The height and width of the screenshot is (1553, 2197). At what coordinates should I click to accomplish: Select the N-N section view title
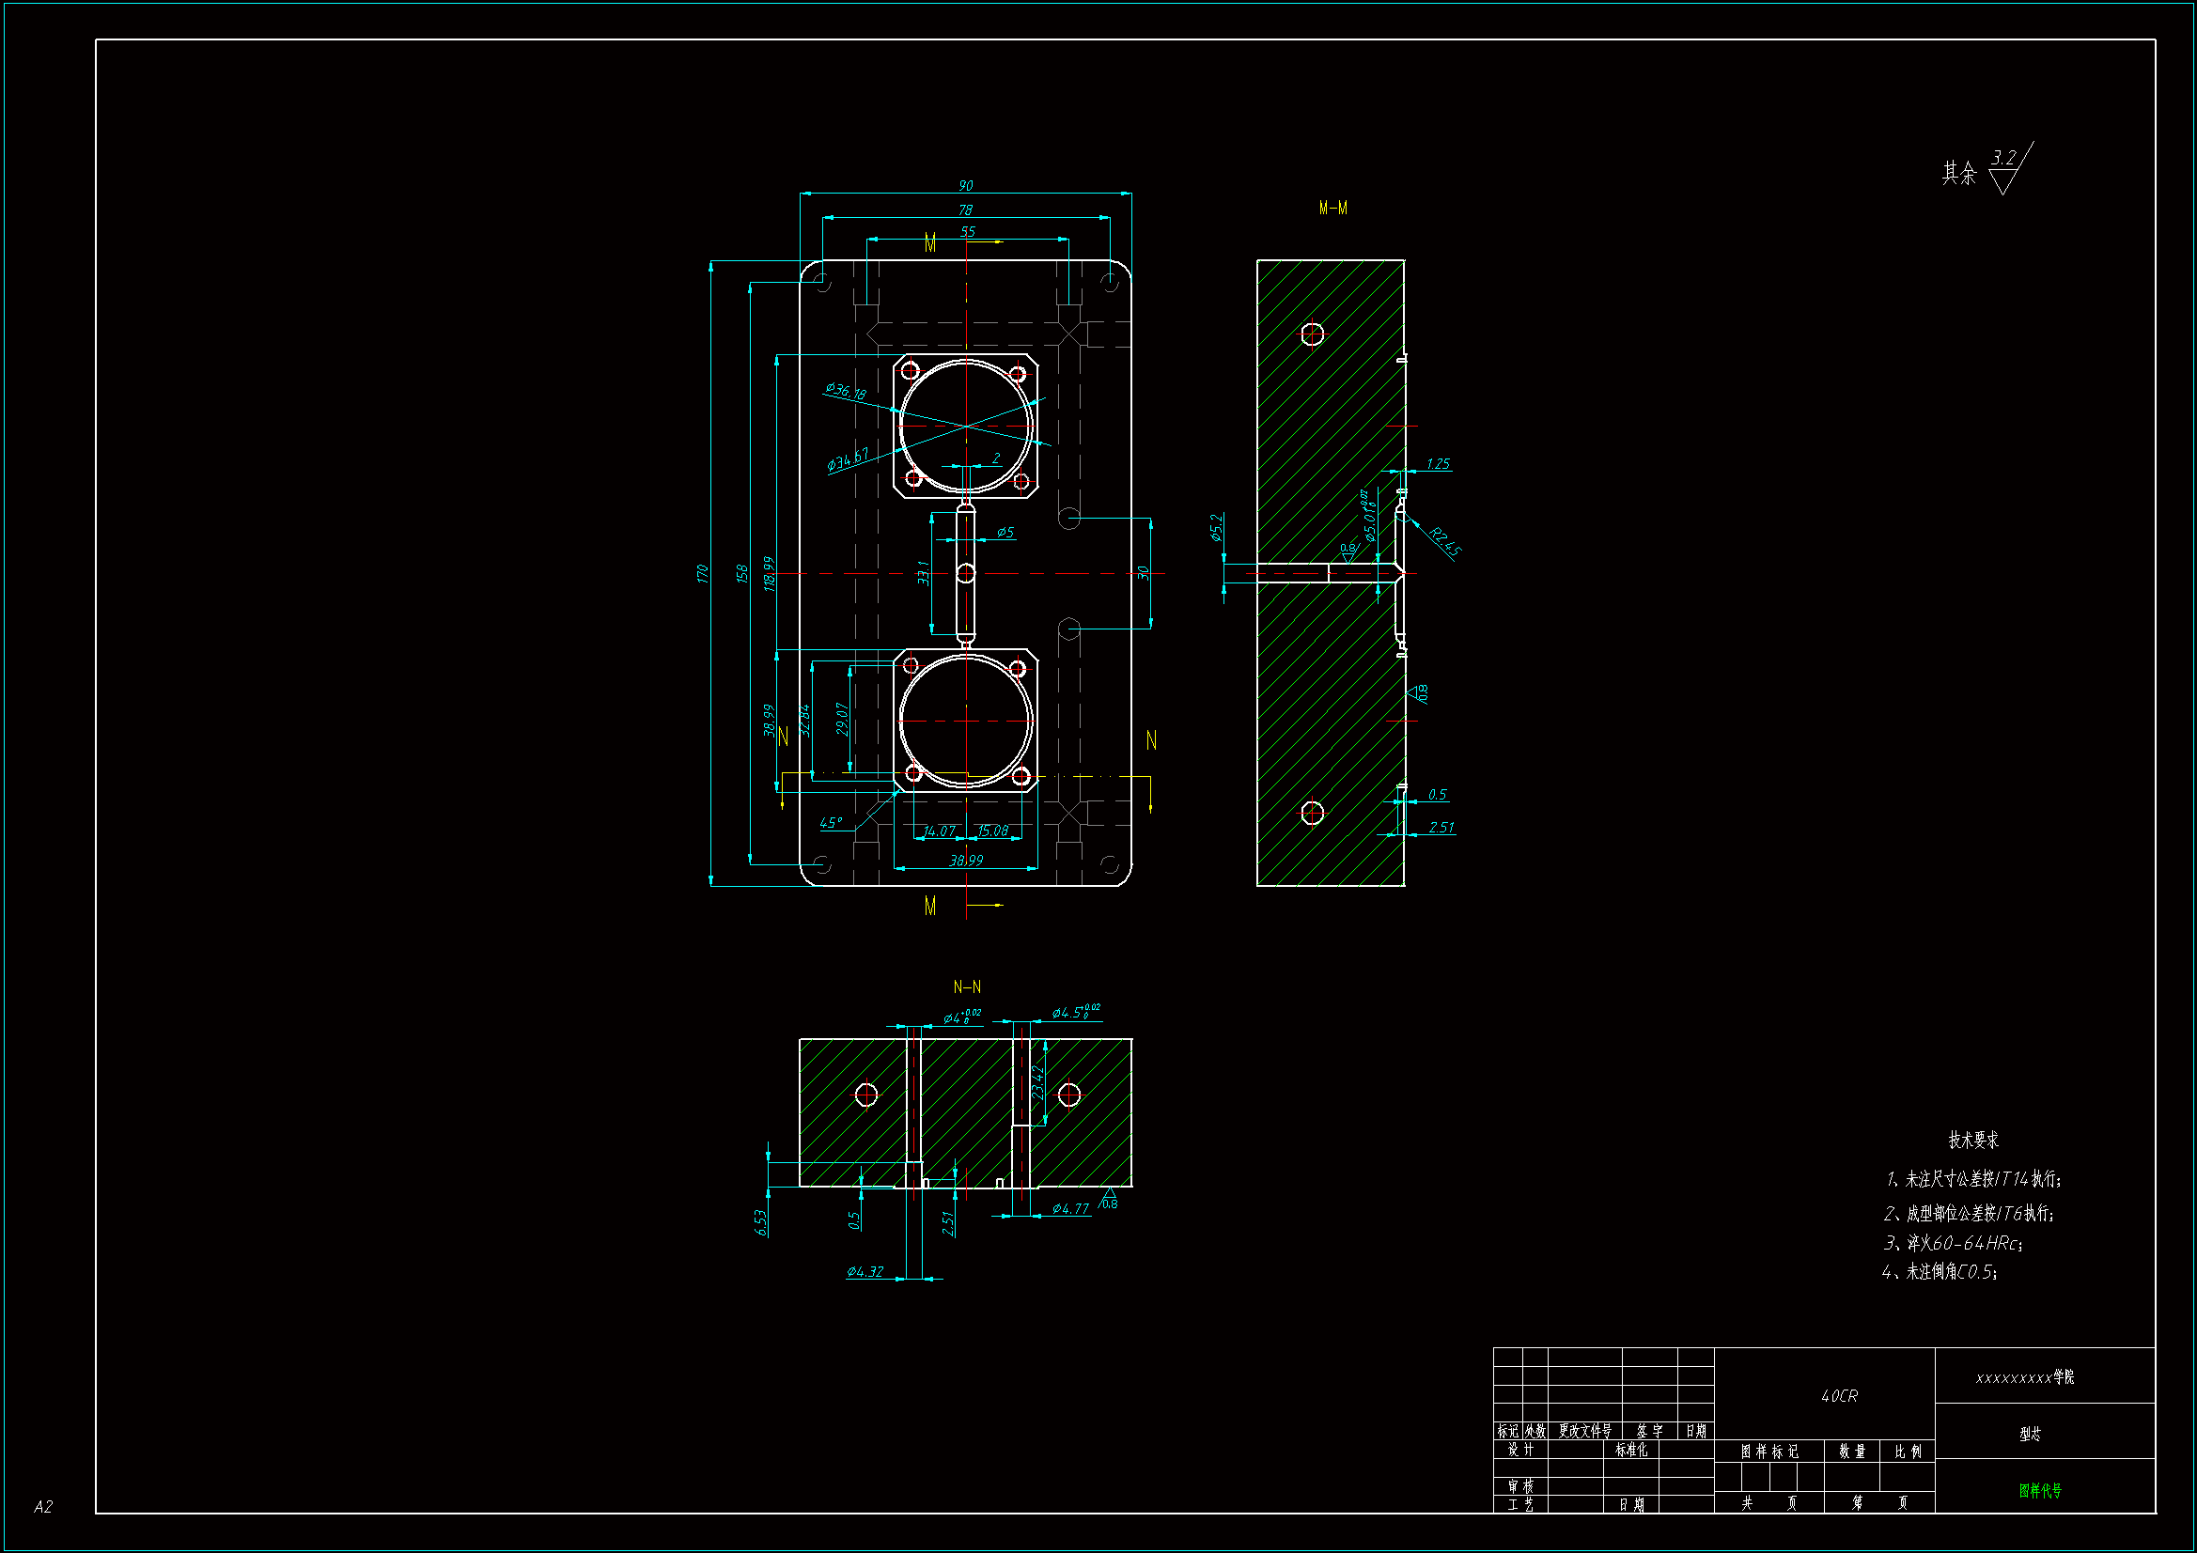966,986
